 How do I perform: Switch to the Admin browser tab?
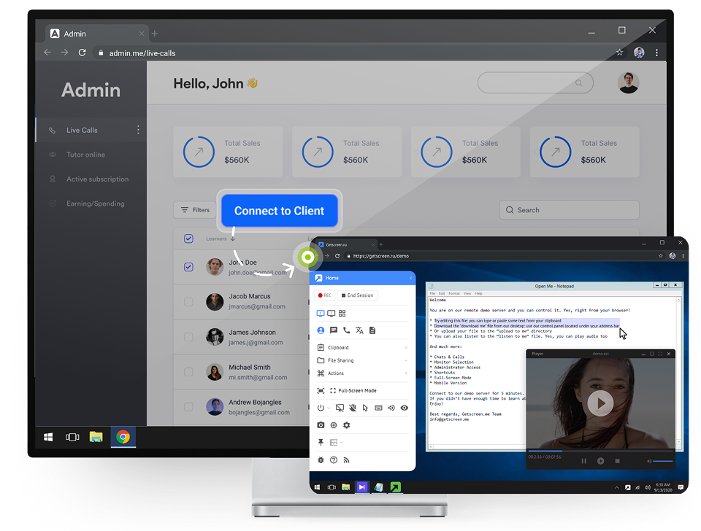(x=96, y=34)
